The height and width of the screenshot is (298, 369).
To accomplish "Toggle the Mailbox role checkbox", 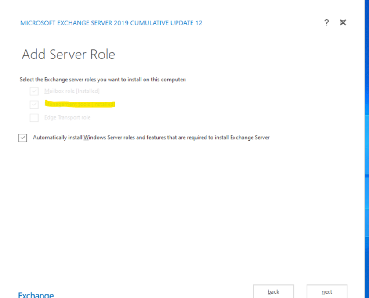I will 34,91.
